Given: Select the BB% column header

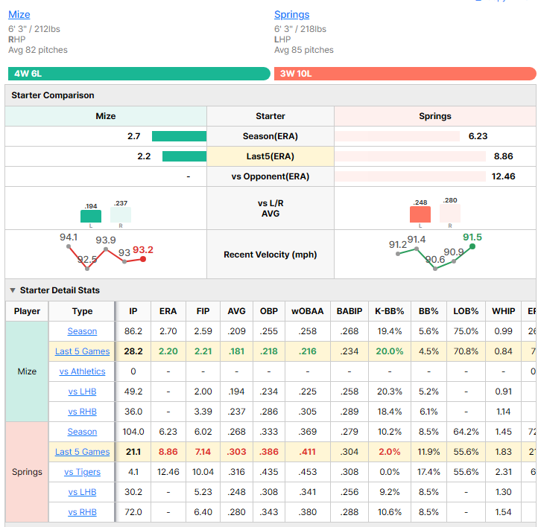Looking at the screenshot, I should [428, 311].
